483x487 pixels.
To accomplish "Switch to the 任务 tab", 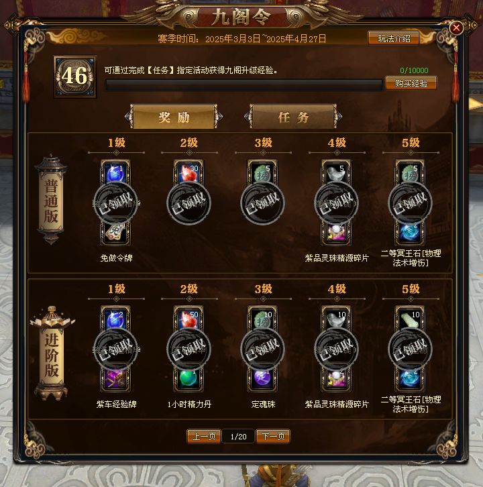I will (x=293, y=117).
